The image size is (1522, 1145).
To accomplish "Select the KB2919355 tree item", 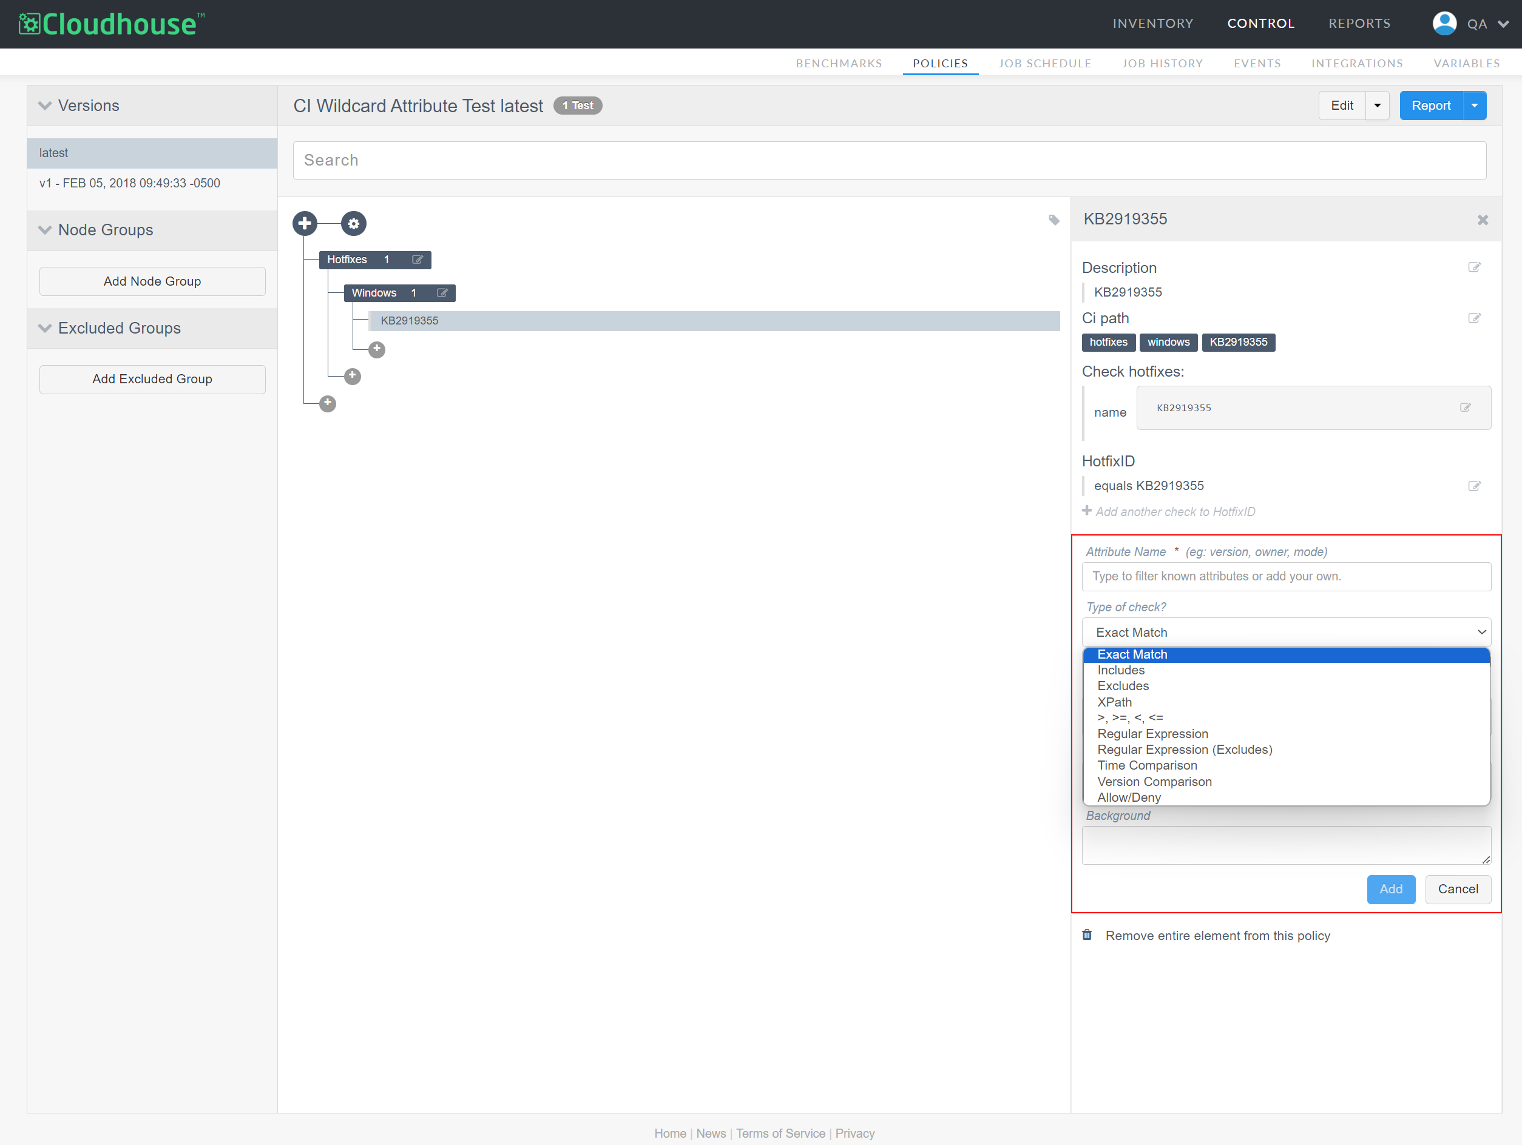I will 714,320.
